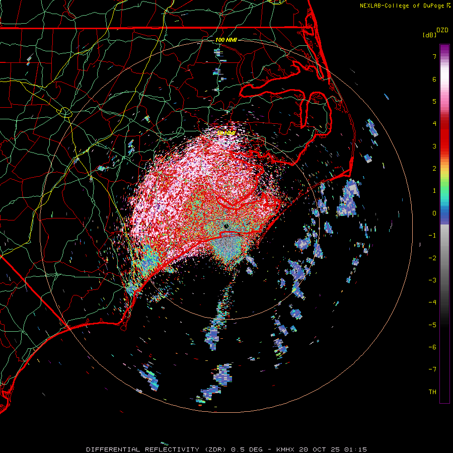Click the -3 value on the dB scale

click(x=432, y=280)
